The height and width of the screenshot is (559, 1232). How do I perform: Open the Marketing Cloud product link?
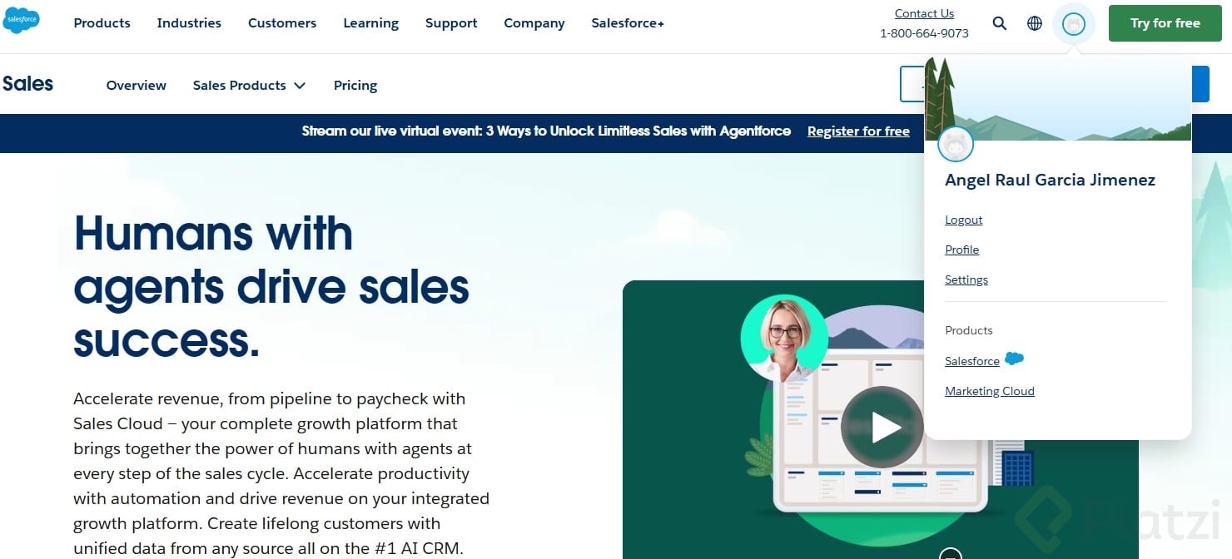(990, 391)
